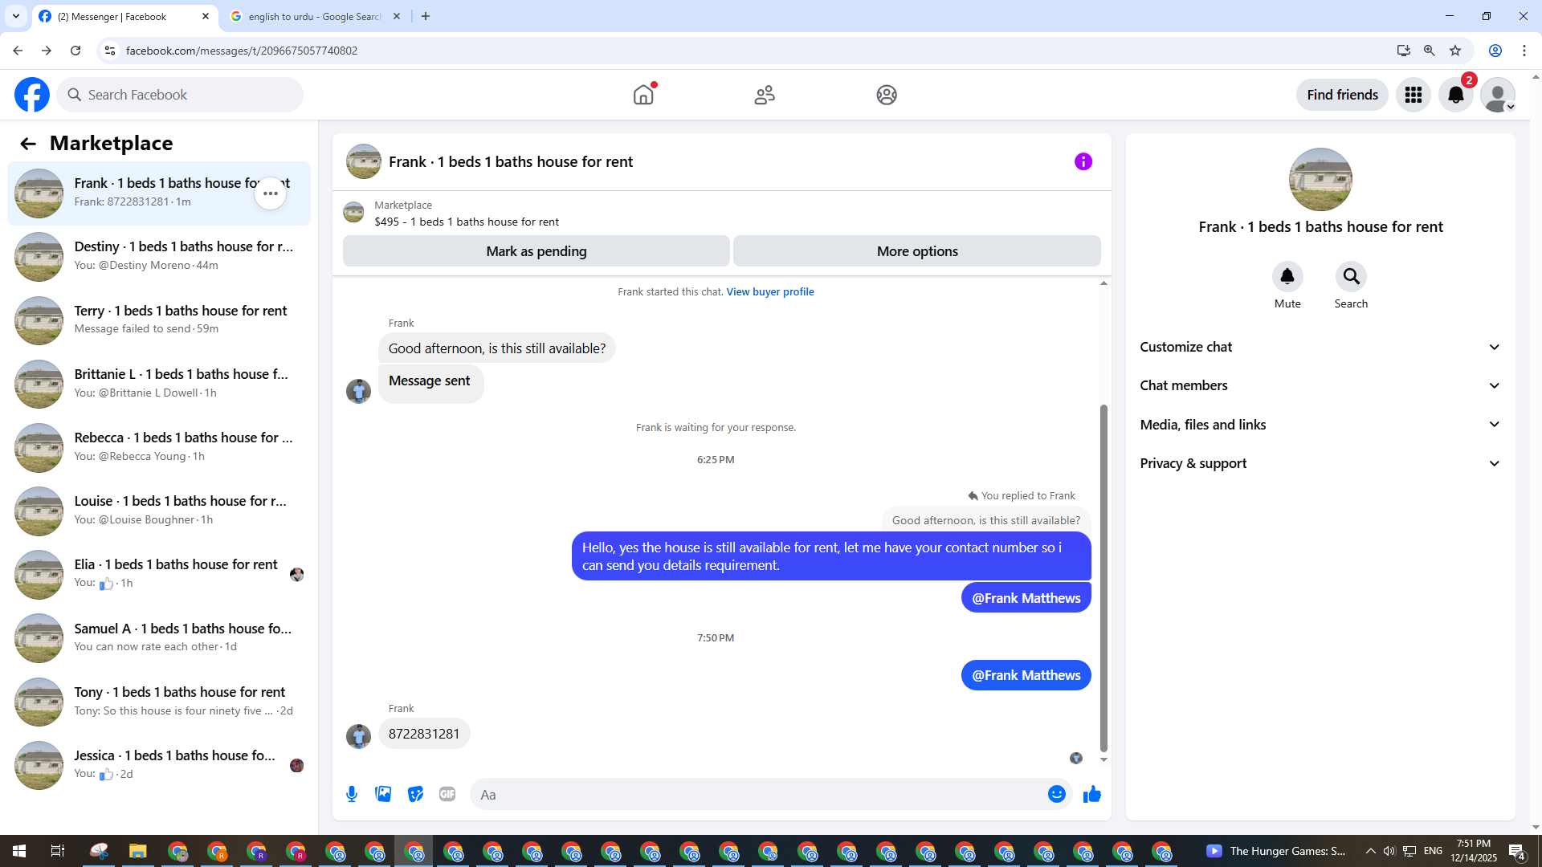This screenshot has width=1542, height=867.
Task: Click the chat scrollbar thumb
Action: point(1103,578)
